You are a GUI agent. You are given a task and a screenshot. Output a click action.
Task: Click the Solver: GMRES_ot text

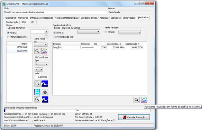(x=83, y=114)
